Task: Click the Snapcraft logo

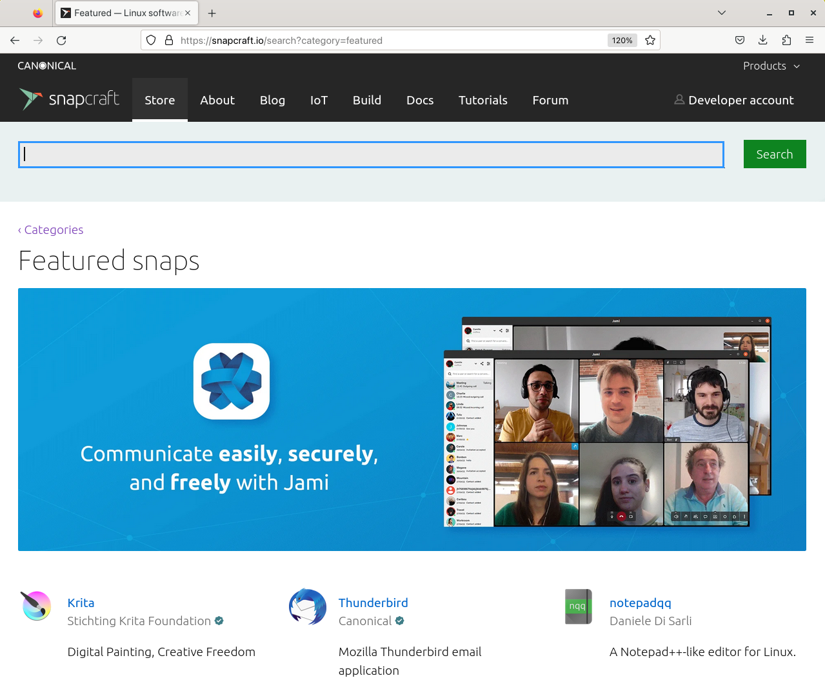Action: tap(69, 99)
